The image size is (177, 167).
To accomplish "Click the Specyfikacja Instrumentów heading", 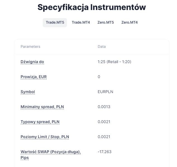I will click(92, 8).
